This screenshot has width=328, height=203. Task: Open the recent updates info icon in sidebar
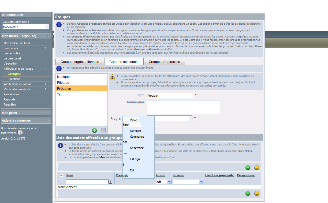point(20,133)
